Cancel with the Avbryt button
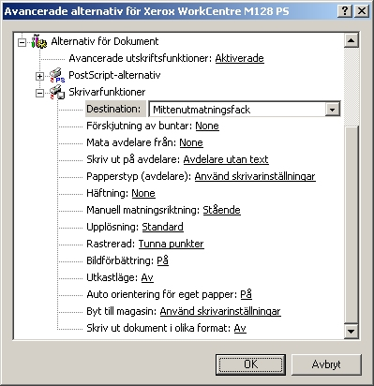Viewport: 374px width, 386px height. coord(326,364)
